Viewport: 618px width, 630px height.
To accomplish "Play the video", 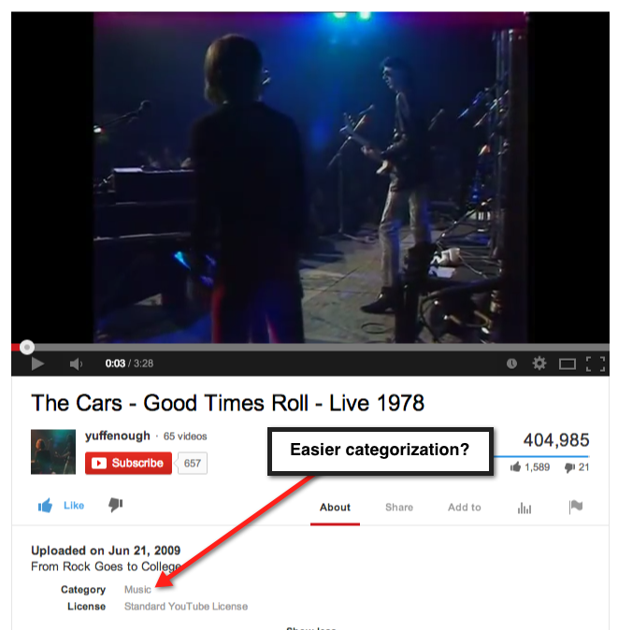I will click(37, 364).
